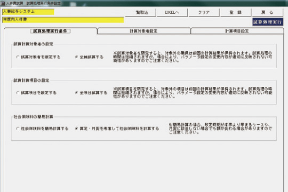Save settings with the 登録 button

point(236,12)
